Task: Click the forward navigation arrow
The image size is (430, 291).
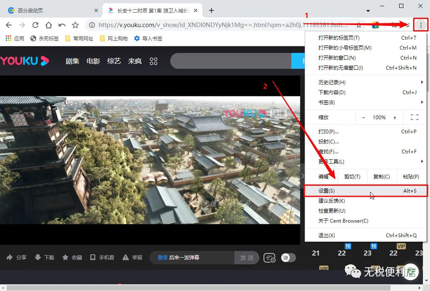Action: [22, 25]
